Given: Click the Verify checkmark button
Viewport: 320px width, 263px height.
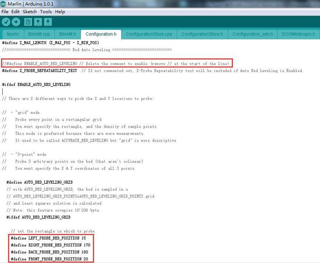Looking at the screenshot, I should click(6, 22).
